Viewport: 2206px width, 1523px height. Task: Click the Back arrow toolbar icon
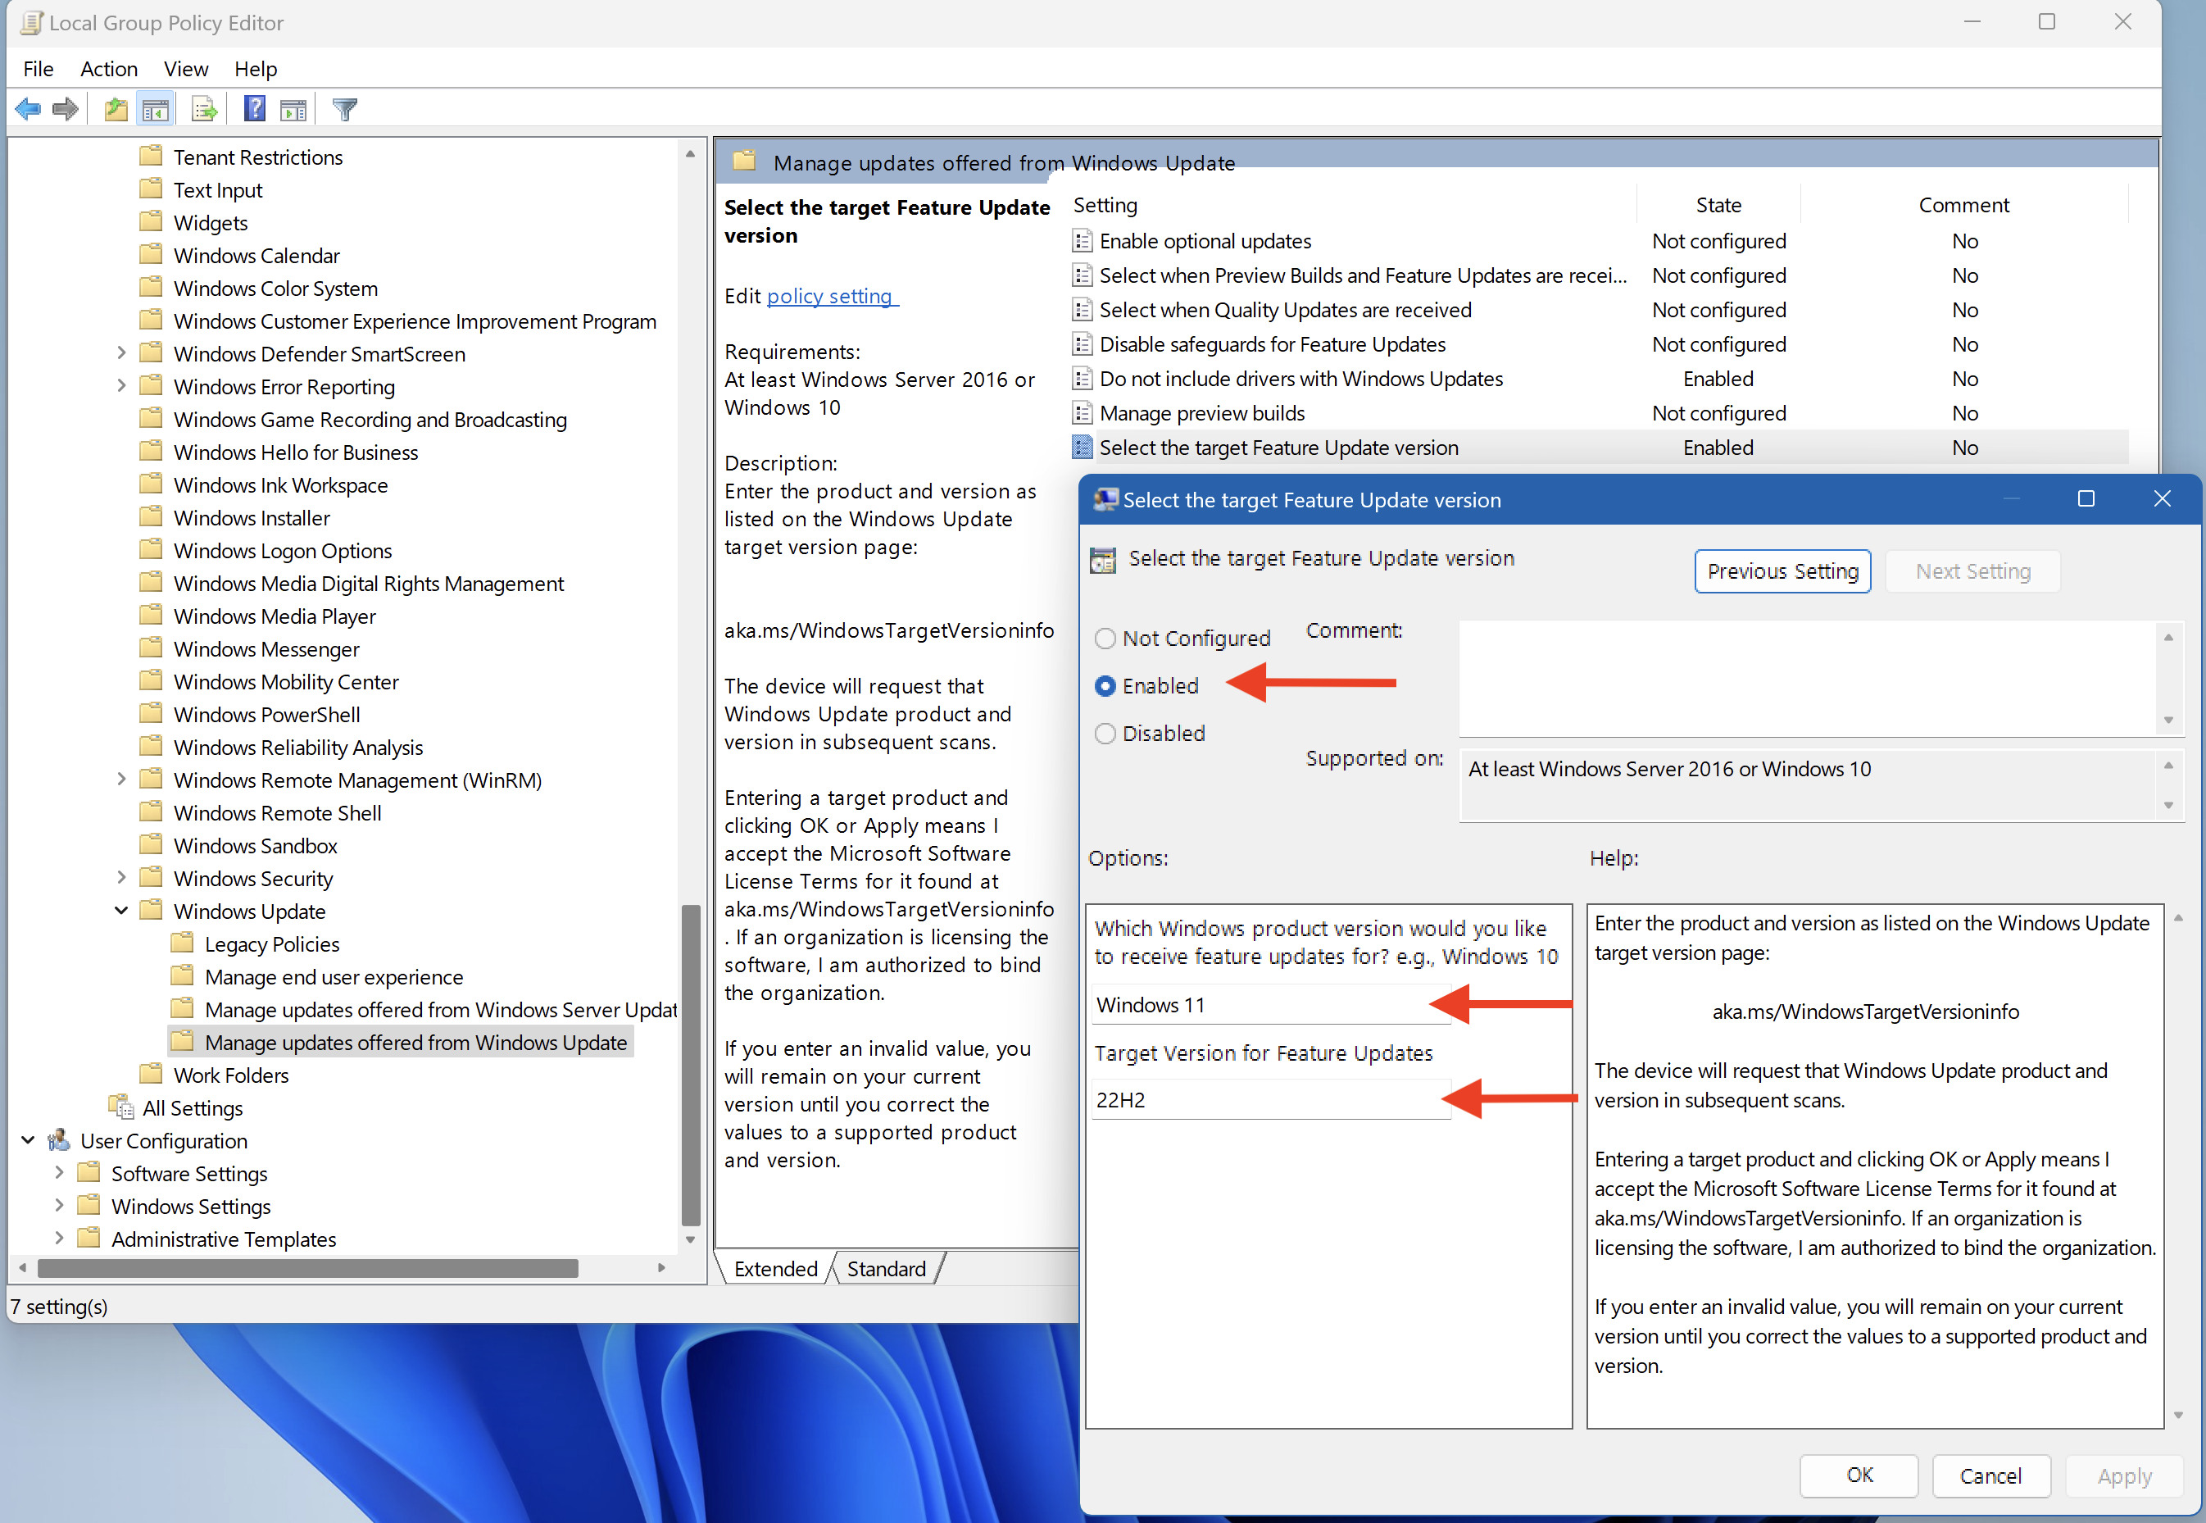tap(28, 110)
